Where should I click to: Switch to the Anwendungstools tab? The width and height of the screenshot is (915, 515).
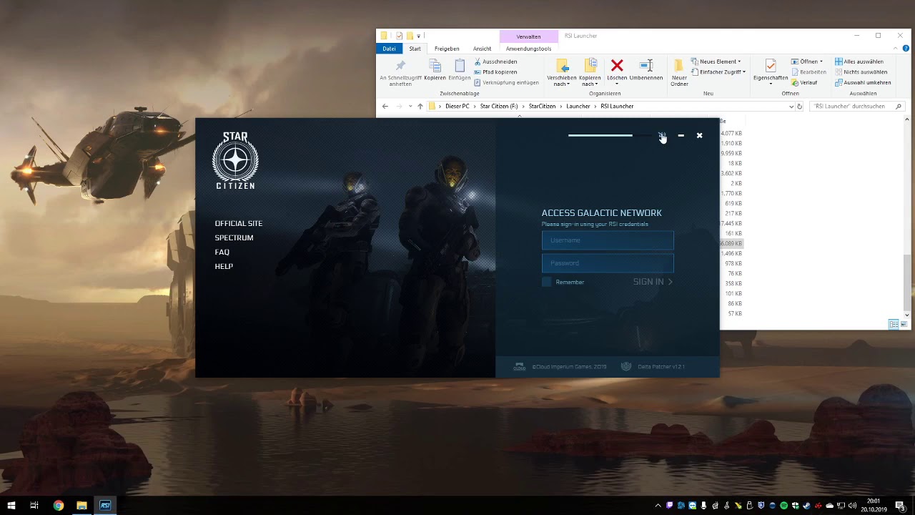coord(528,49)
